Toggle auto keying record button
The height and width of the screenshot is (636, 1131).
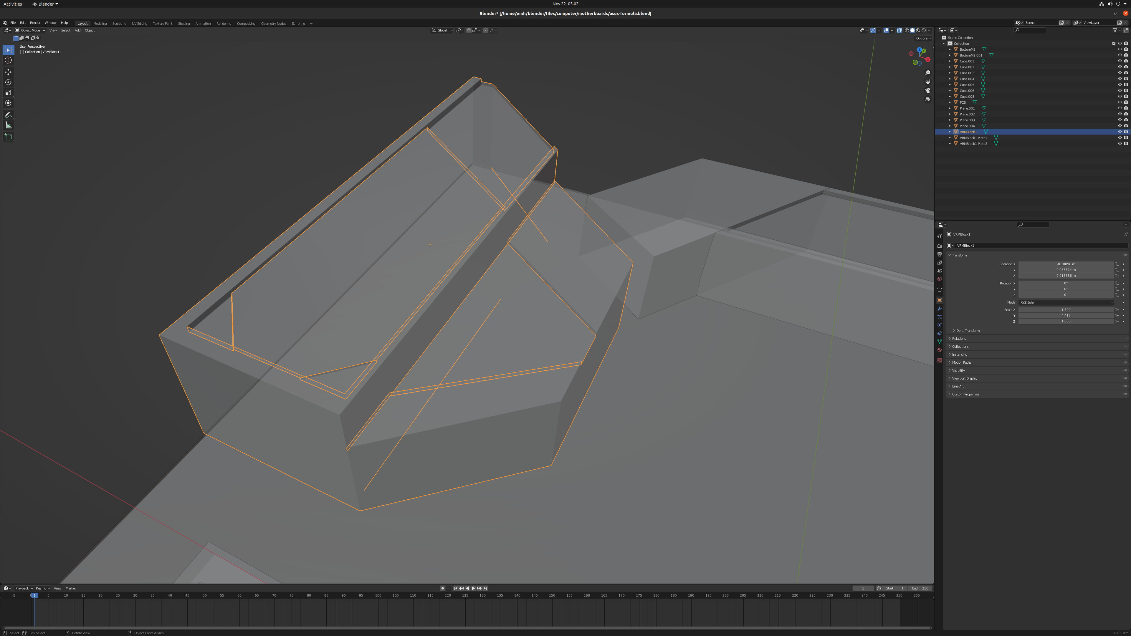coord(443,588)
